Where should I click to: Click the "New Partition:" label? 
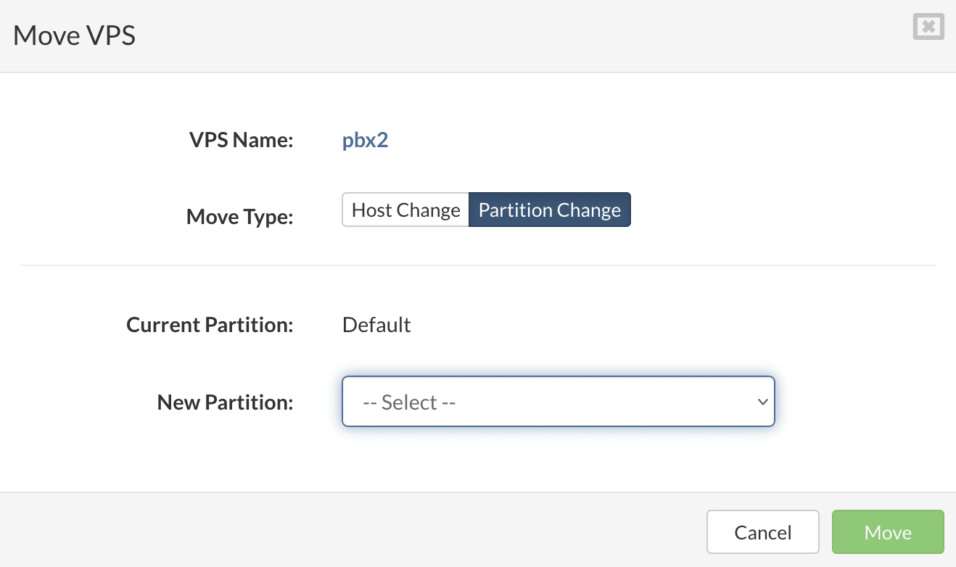pos(225,402)
